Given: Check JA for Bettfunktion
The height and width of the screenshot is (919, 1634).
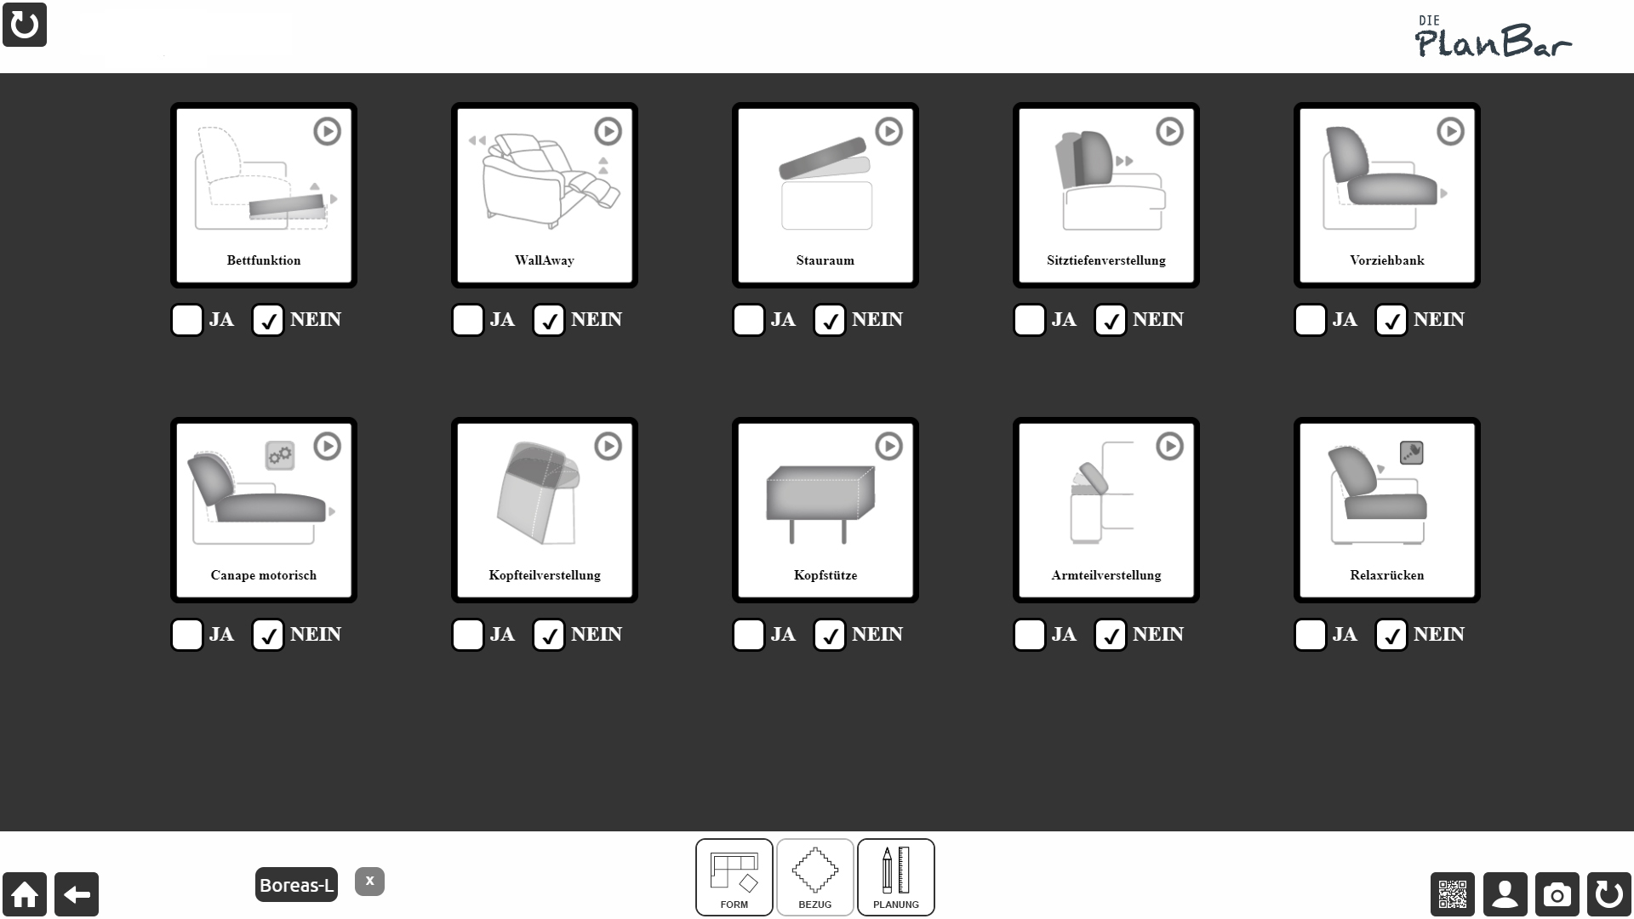Looking at the screenshot, I should pos(186,320).
